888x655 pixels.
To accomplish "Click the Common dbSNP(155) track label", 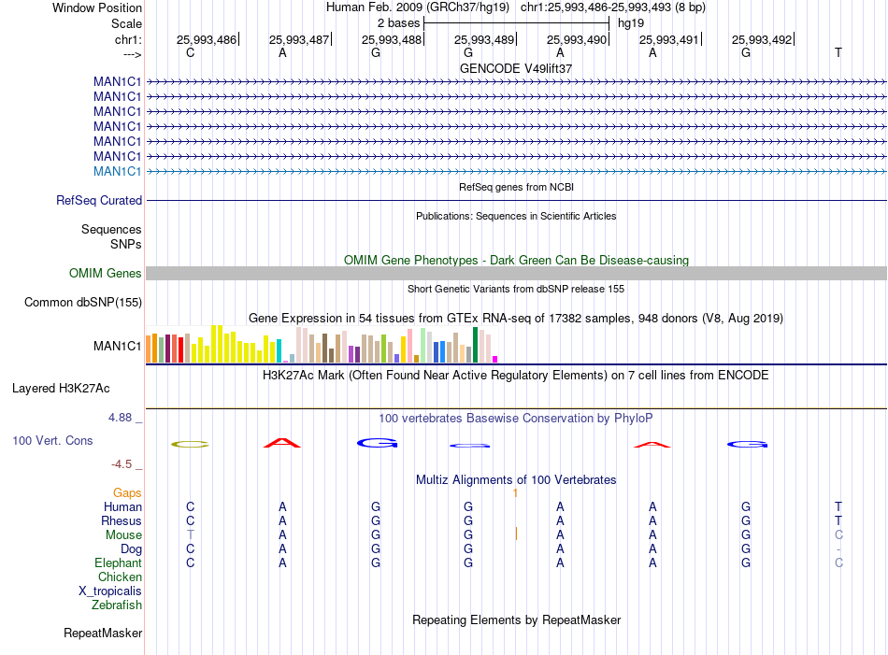I will click(x=83, y=303).
